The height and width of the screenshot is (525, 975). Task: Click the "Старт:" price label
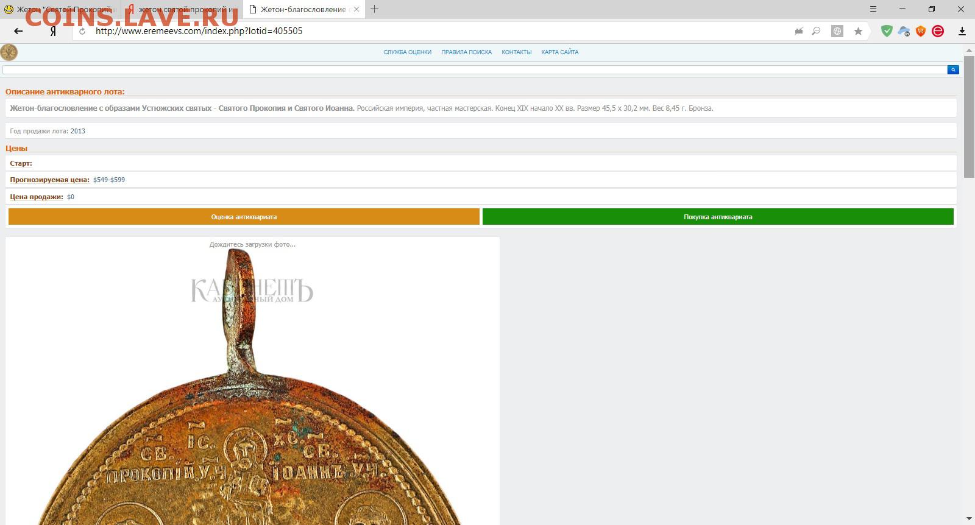21,163
